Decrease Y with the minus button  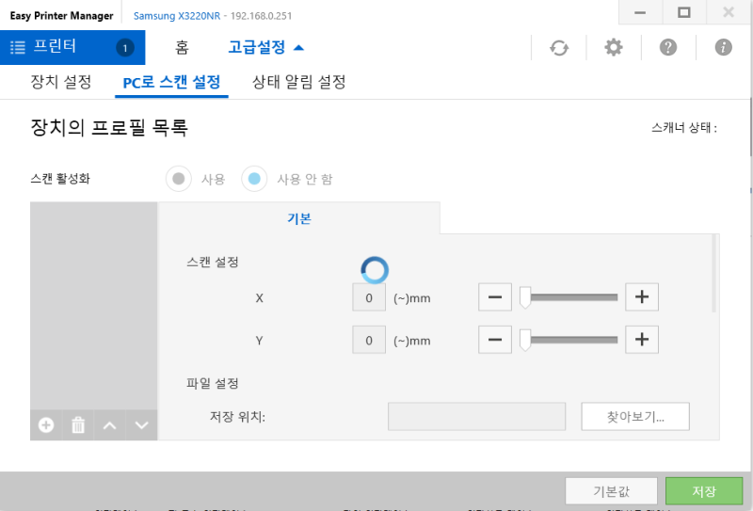pyautogui.click(x=495, y=340)
